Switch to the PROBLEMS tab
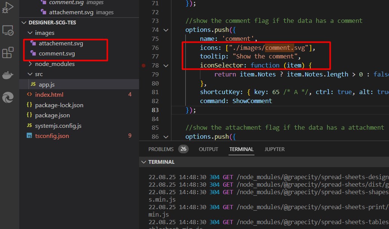The image size is (389, 229). (x=161, y=149)
